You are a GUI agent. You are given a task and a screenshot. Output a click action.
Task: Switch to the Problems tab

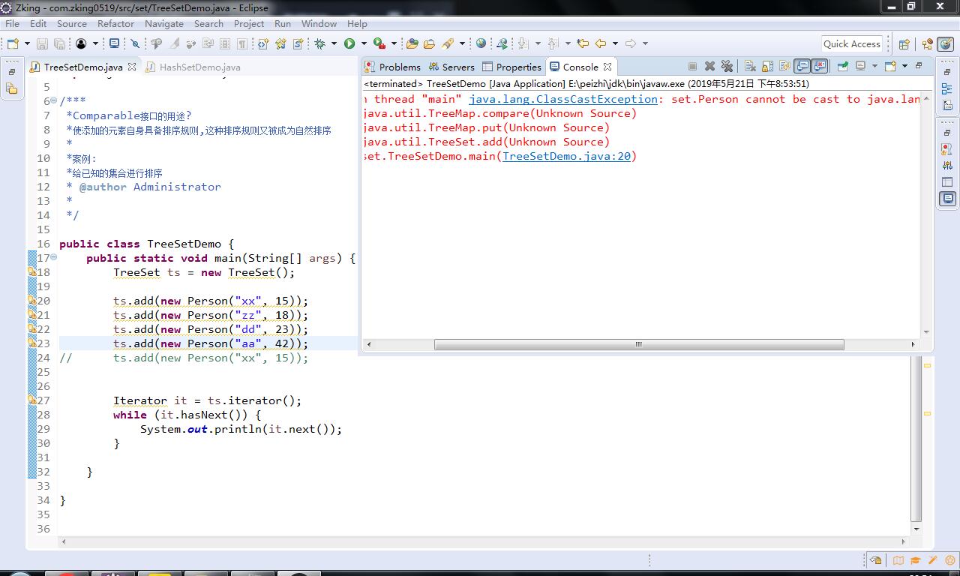point(392,67)
